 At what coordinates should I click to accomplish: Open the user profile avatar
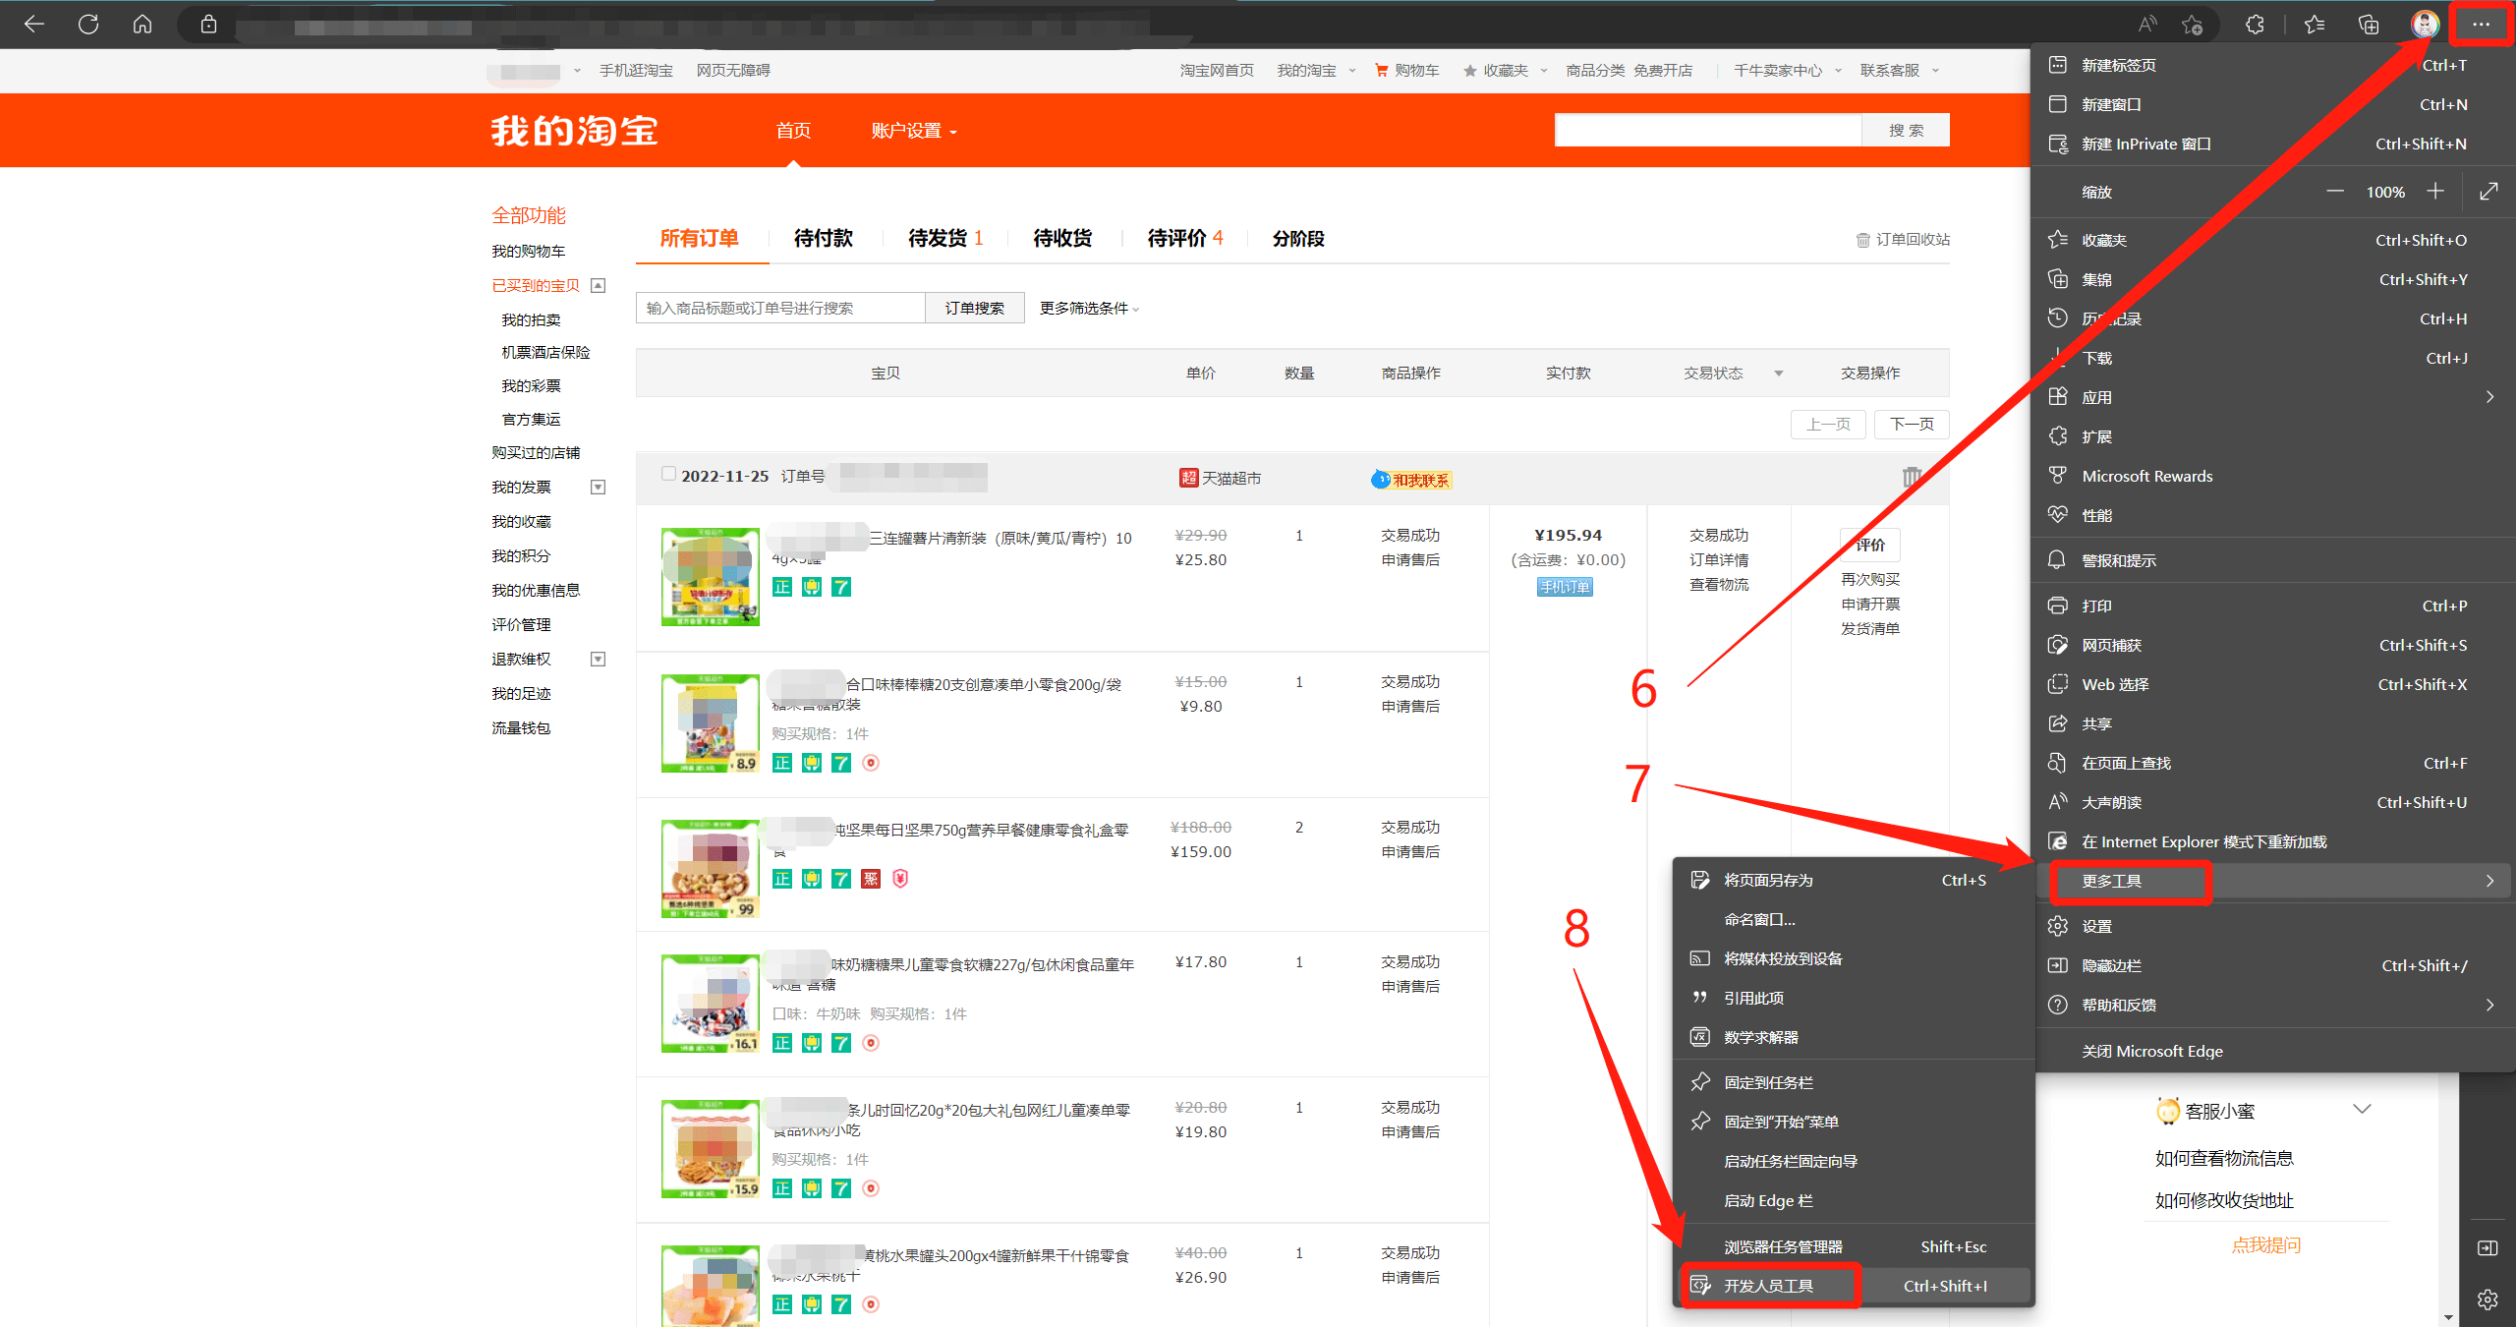2425,25
